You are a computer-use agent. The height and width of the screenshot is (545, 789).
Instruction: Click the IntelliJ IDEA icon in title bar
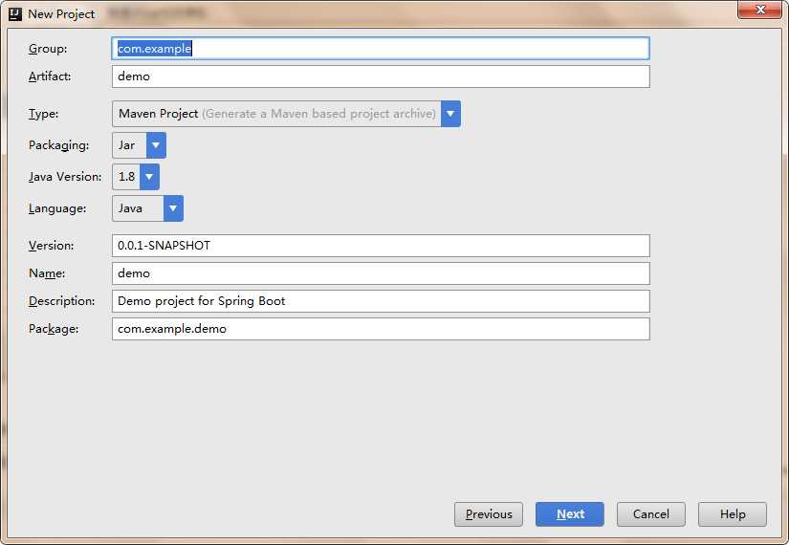[14, 14]
